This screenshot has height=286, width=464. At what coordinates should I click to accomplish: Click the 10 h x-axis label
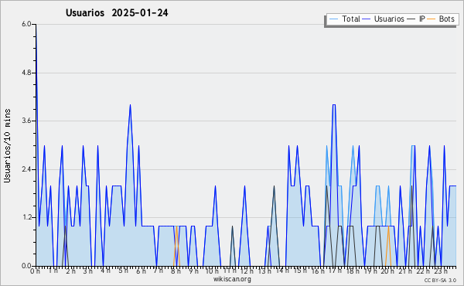coord(212,271)
